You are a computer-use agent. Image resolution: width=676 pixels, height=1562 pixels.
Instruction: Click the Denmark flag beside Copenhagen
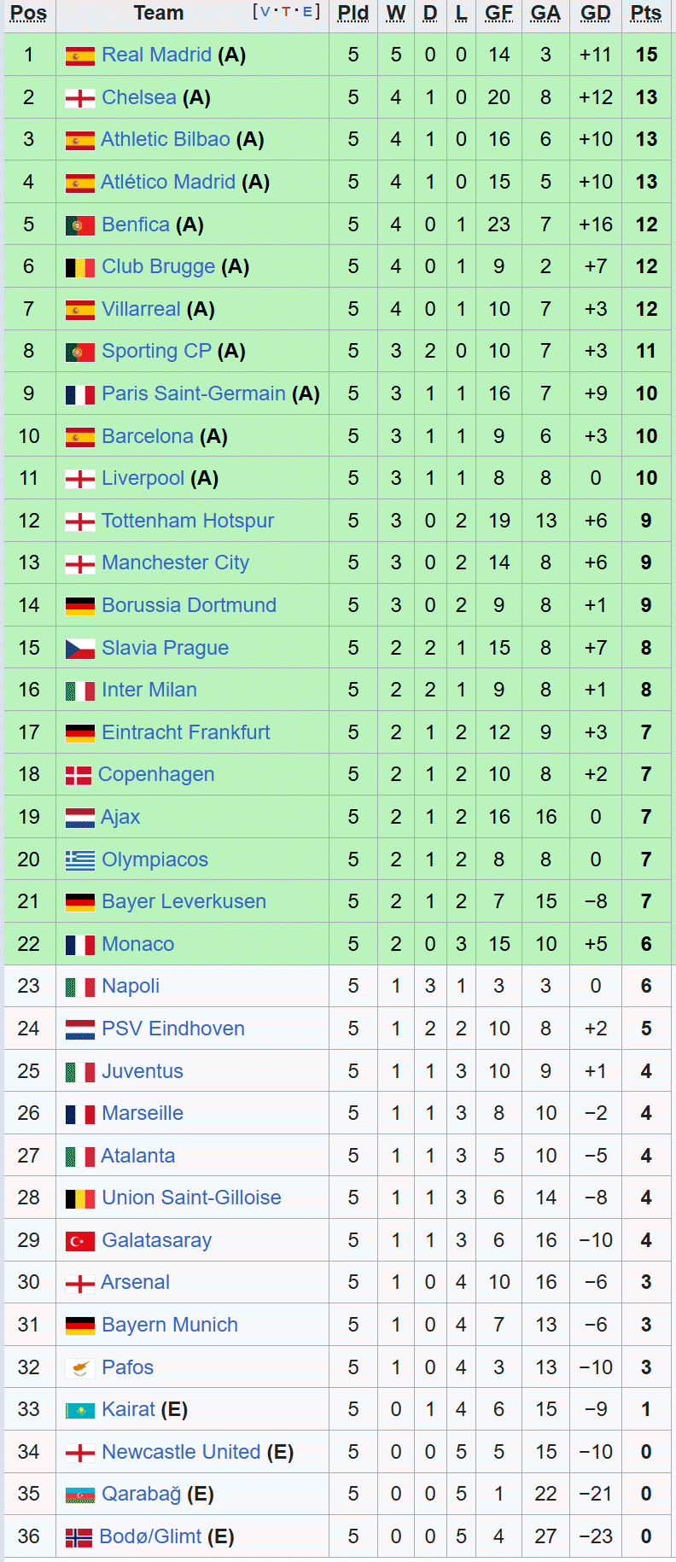[x=79, y=776]
